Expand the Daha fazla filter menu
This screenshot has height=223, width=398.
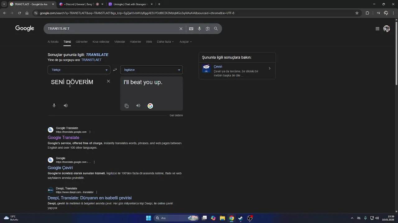(x=165, y=42)
